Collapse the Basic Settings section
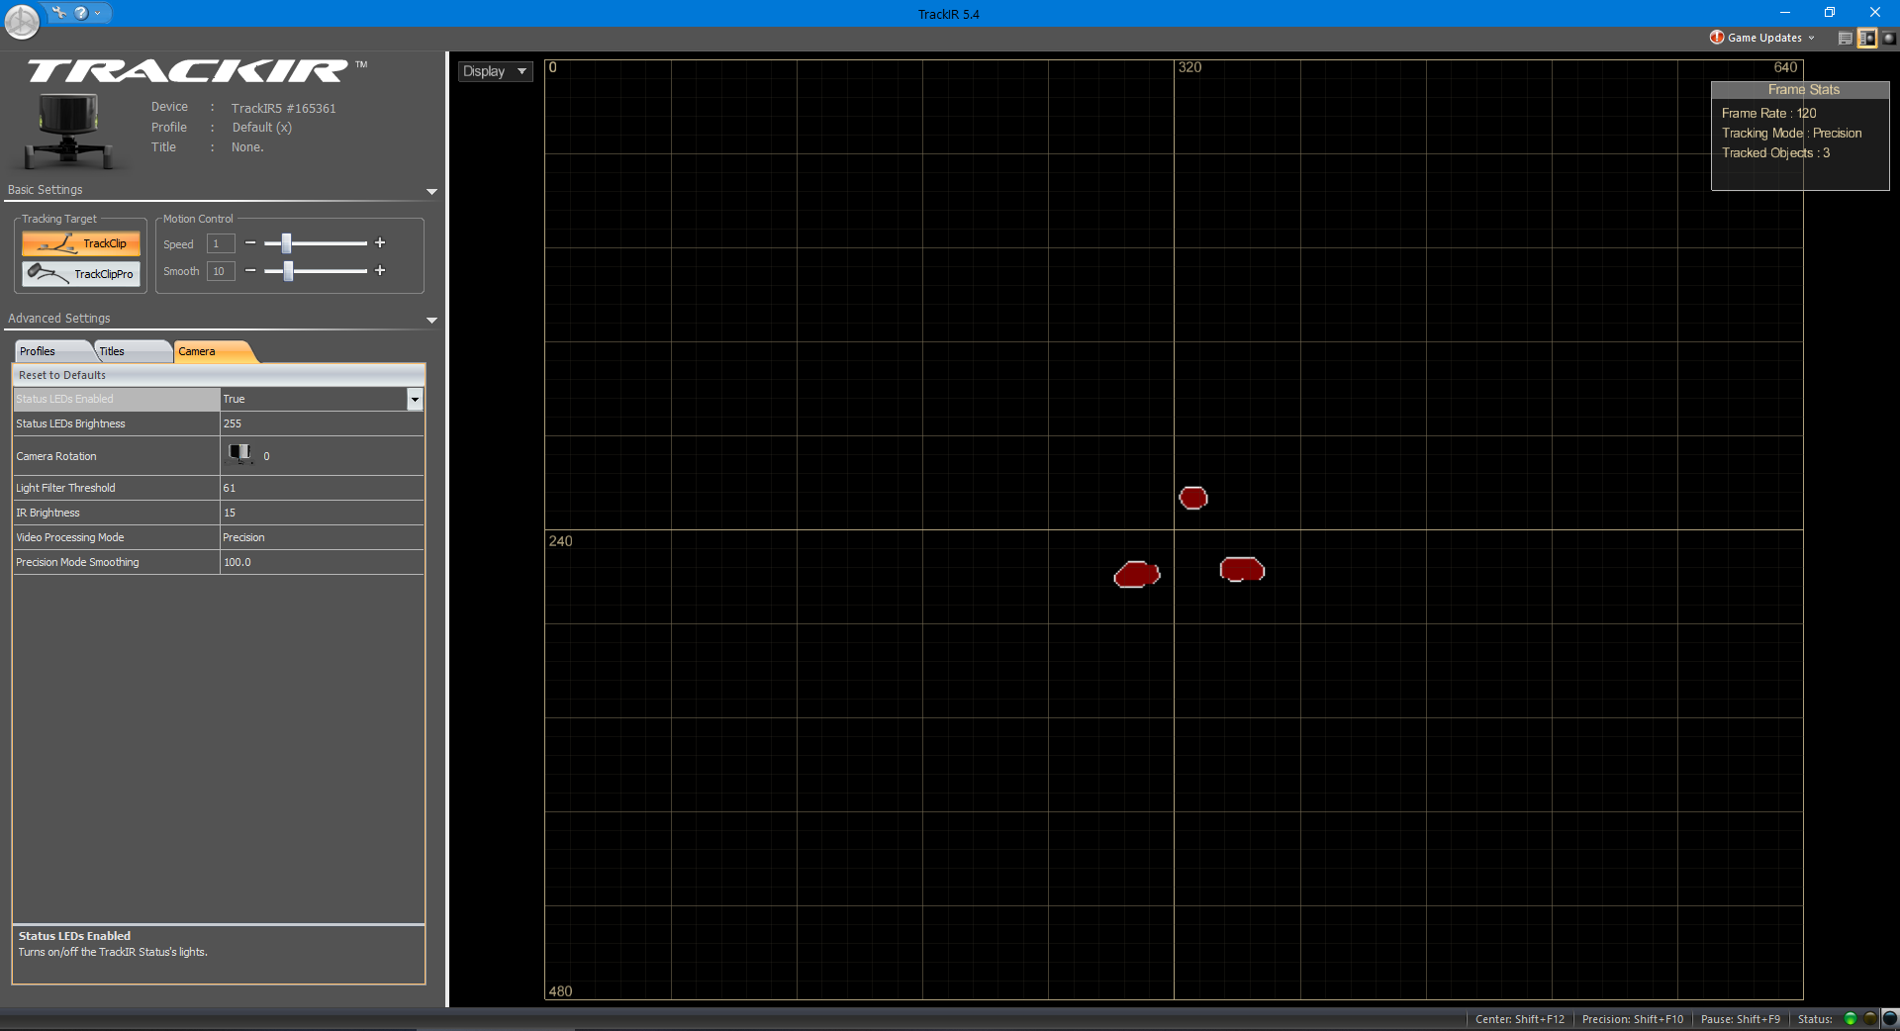This screenshot has height=1031, width=1900. click(431, 191)
